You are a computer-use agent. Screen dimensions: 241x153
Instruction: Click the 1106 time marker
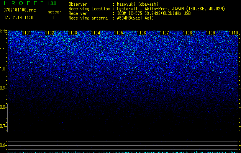(x=141, y=33)
